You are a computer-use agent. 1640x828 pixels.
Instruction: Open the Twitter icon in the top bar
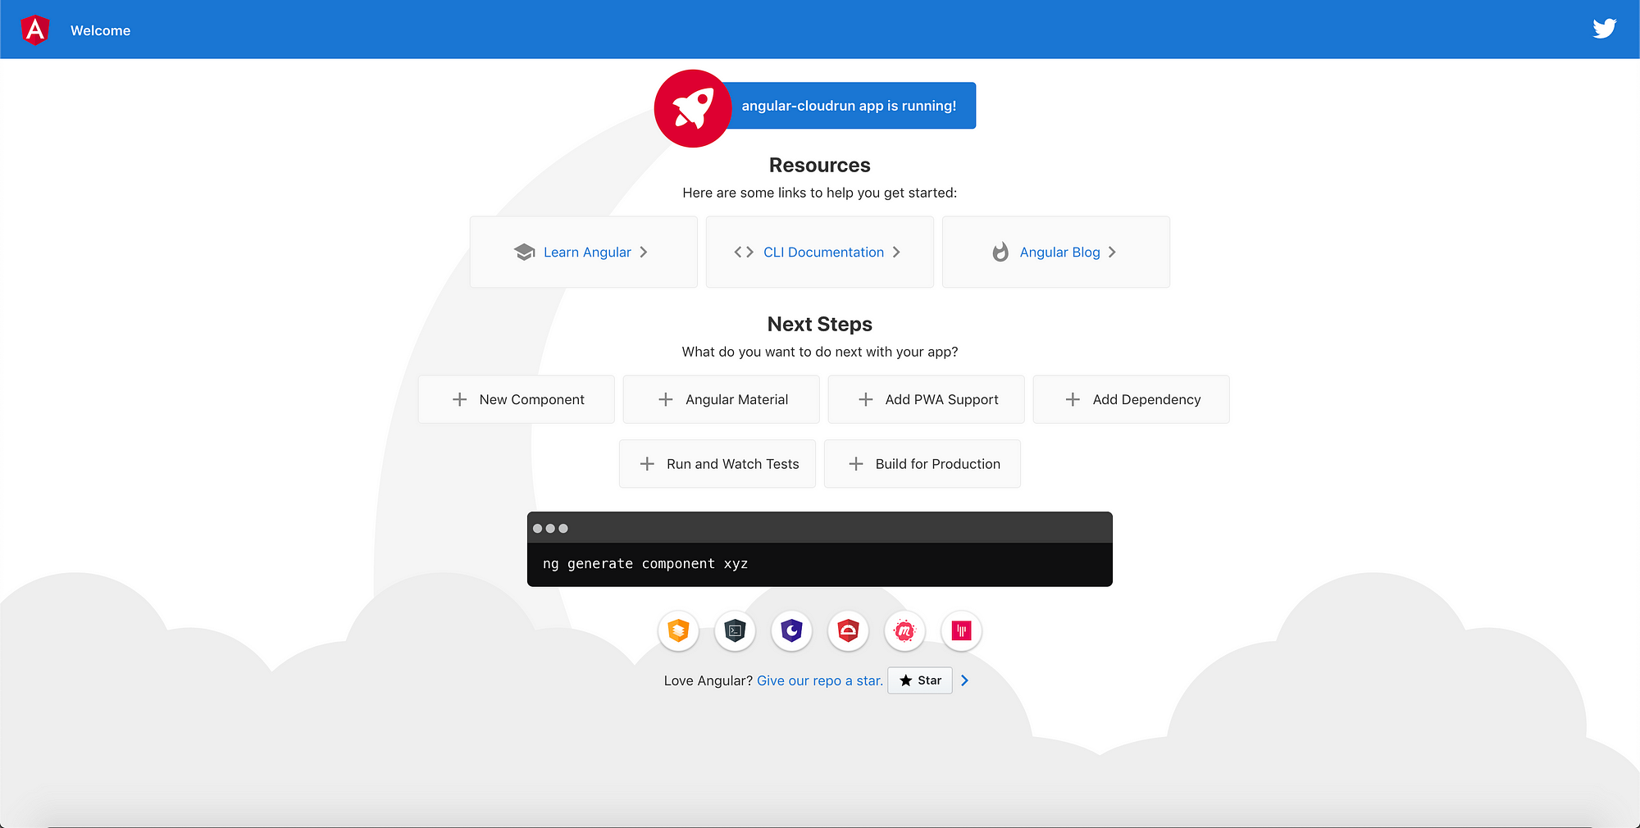pos(1604,28)
